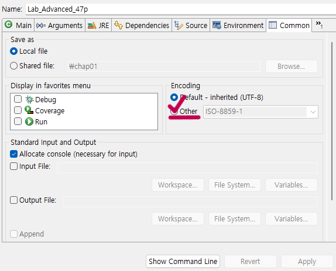Switch to the Arguments tab
The height and width of the screenshot is (271, 336).
59,25
